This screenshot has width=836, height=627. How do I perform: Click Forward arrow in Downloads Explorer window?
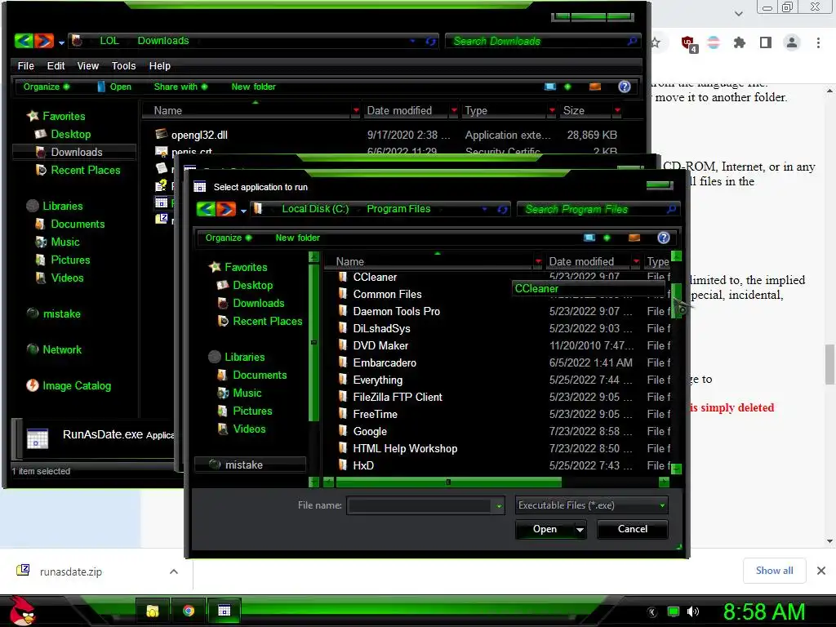44,41
